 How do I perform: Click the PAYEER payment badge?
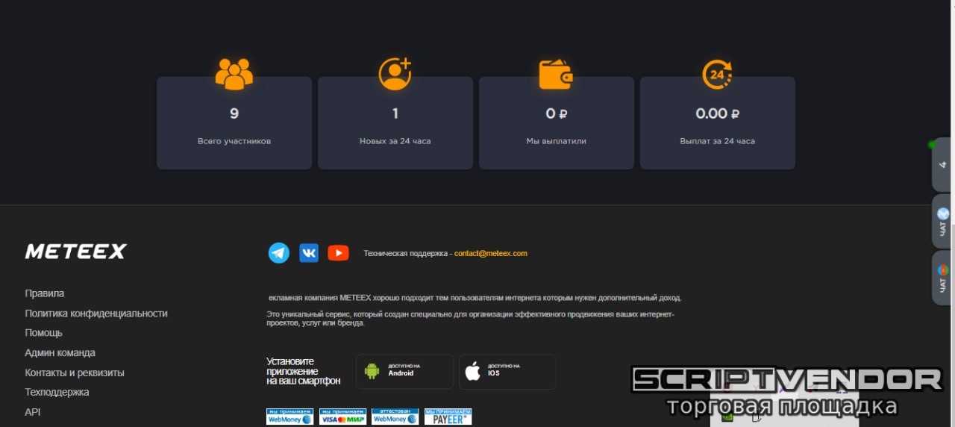click(x=448, y=417)
